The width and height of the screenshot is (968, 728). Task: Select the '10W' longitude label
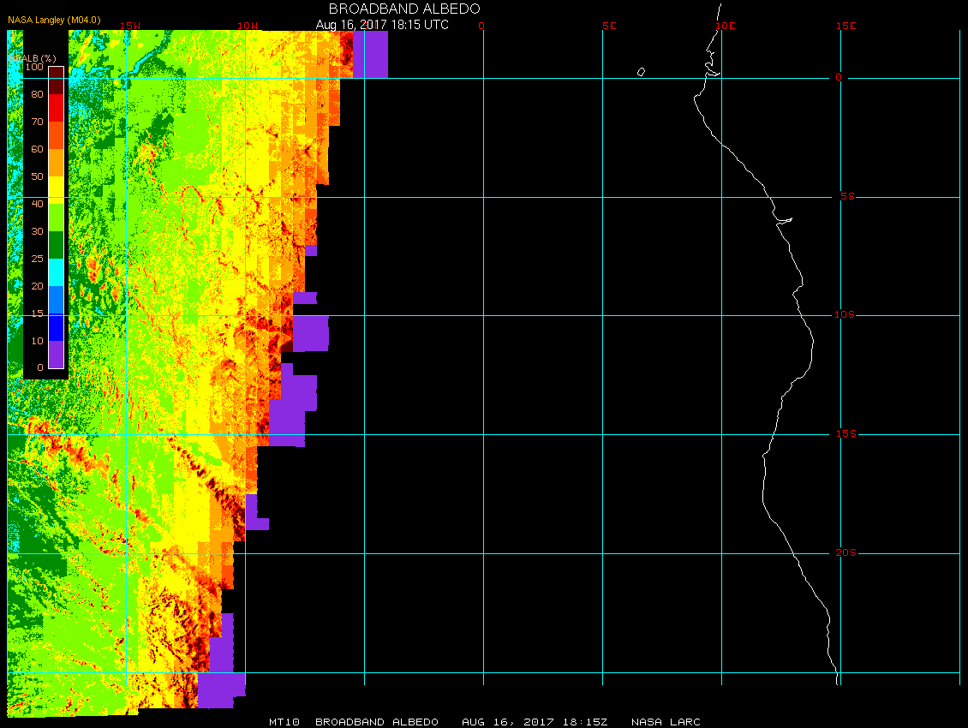248,26
